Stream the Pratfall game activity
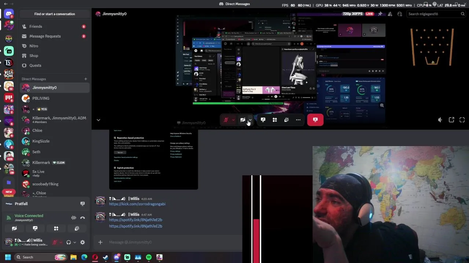 pos(82,204)
